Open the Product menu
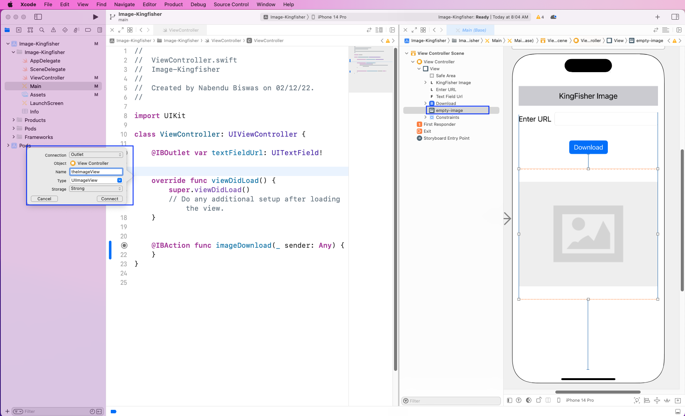The width and height of the screenshot is (685, 416). pyautogui.click(x=173, y=5)
